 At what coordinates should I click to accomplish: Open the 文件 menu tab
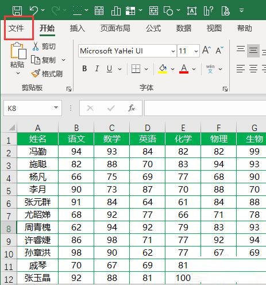[16, 28]
